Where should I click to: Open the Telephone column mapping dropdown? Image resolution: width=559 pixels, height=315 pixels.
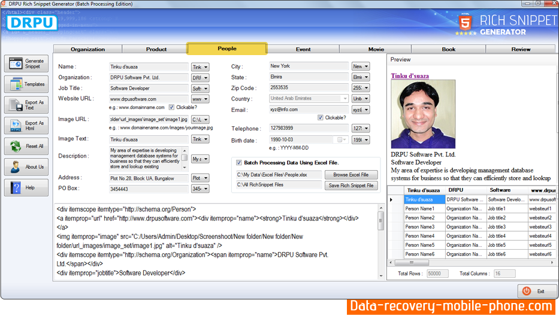(x=361, y=128)
